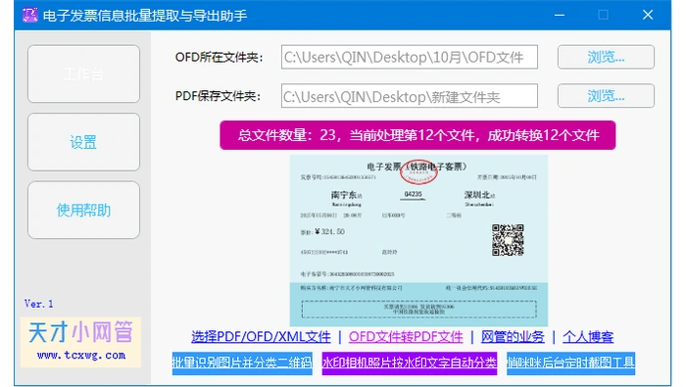Browse for the PDF save folder
This screenshot has width=686, height=387.
coord(606,96)
